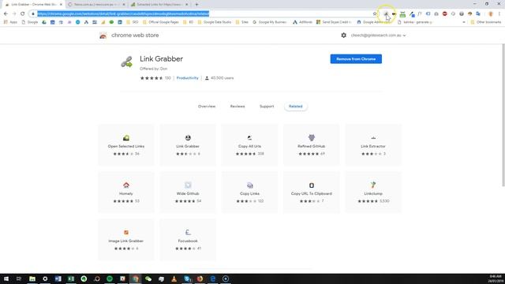The width and height of the screenshot is (505, 284).
Task: Click the Linkclump extension icon
Action: pos(373,185)
